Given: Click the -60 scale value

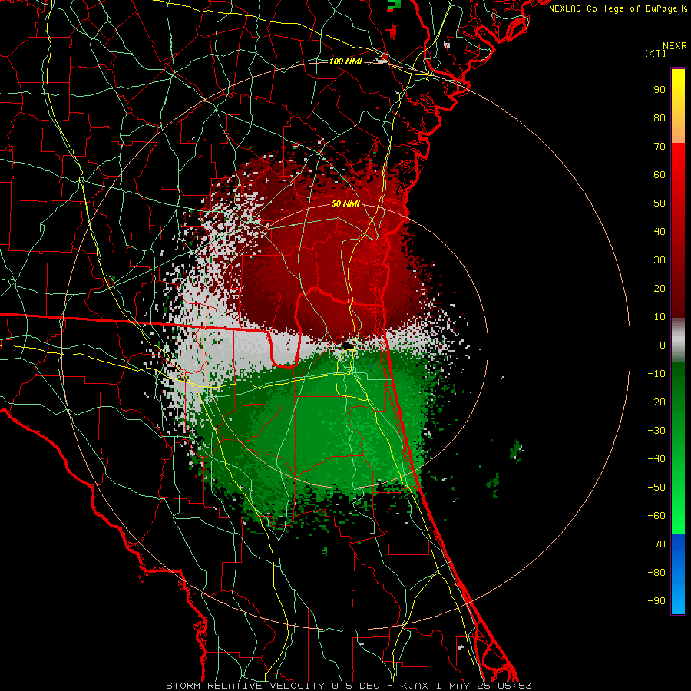Looking at the screenshot, I should point(656,516).
